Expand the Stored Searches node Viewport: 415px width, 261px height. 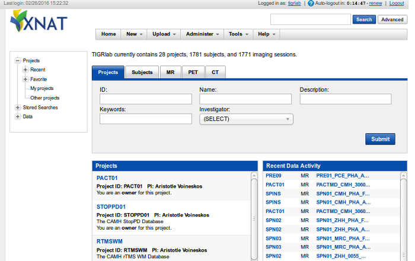[x=18, y=108]
